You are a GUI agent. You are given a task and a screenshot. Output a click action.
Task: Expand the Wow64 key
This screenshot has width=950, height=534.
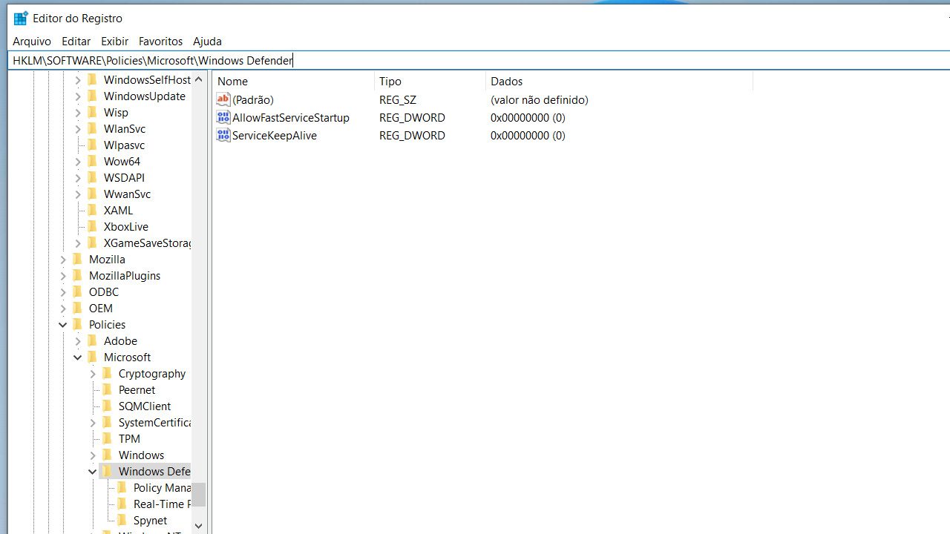point(78,161)
